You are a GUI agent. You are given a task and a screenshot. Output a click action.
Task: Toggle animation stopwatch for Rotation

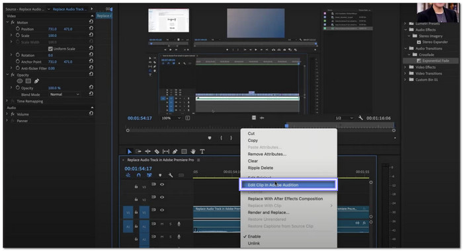pyautogui.click(x=18, y=55)
